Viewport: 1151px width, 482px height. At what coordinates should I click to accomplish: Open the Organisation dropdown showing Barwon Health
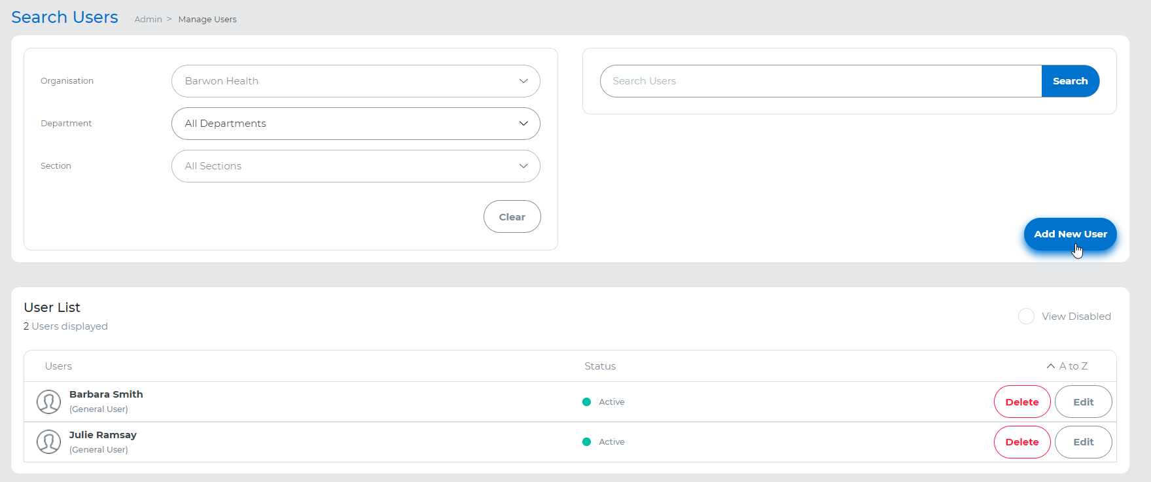click(x=355, y=81)
